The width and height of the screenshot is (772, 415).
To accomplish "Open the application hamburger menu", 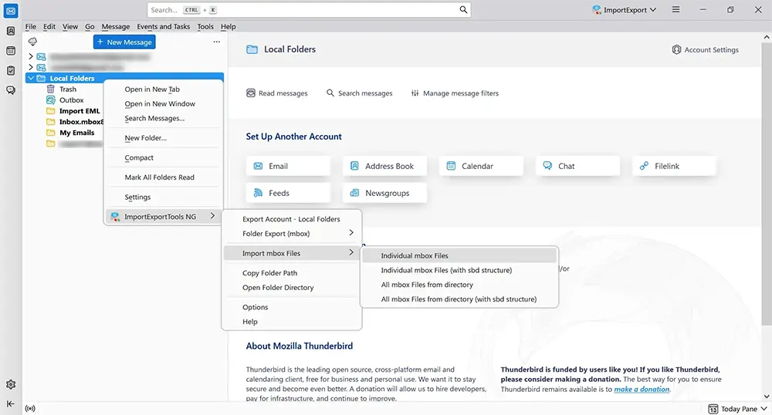I will coord(676,10).
